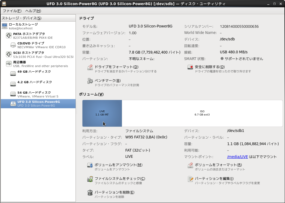This screenshot has width=285, height=203.
Task: Click the Format Drive eraser icon
Action: click(x=90, y=68)
